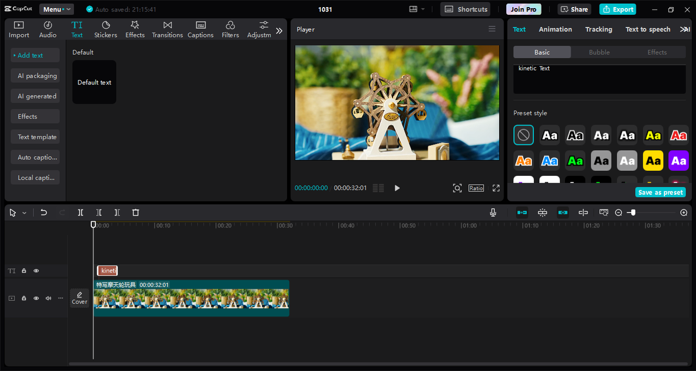
Task: Open the CapCut Menu dropdown
Action: 57,9
